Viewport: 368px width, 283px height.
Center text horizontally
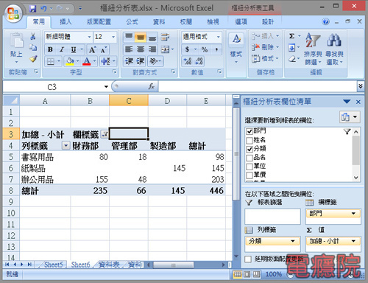point(141,49)
